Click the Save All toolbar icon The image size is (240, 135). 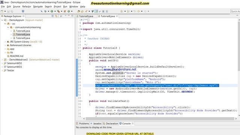[12, 11]
